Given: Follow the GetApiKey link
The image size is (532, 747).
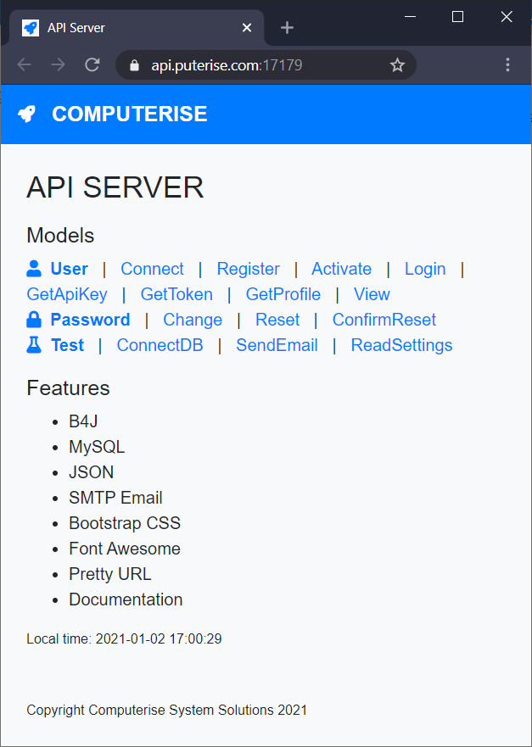Looking at the screenshot, I should (67, 294).
